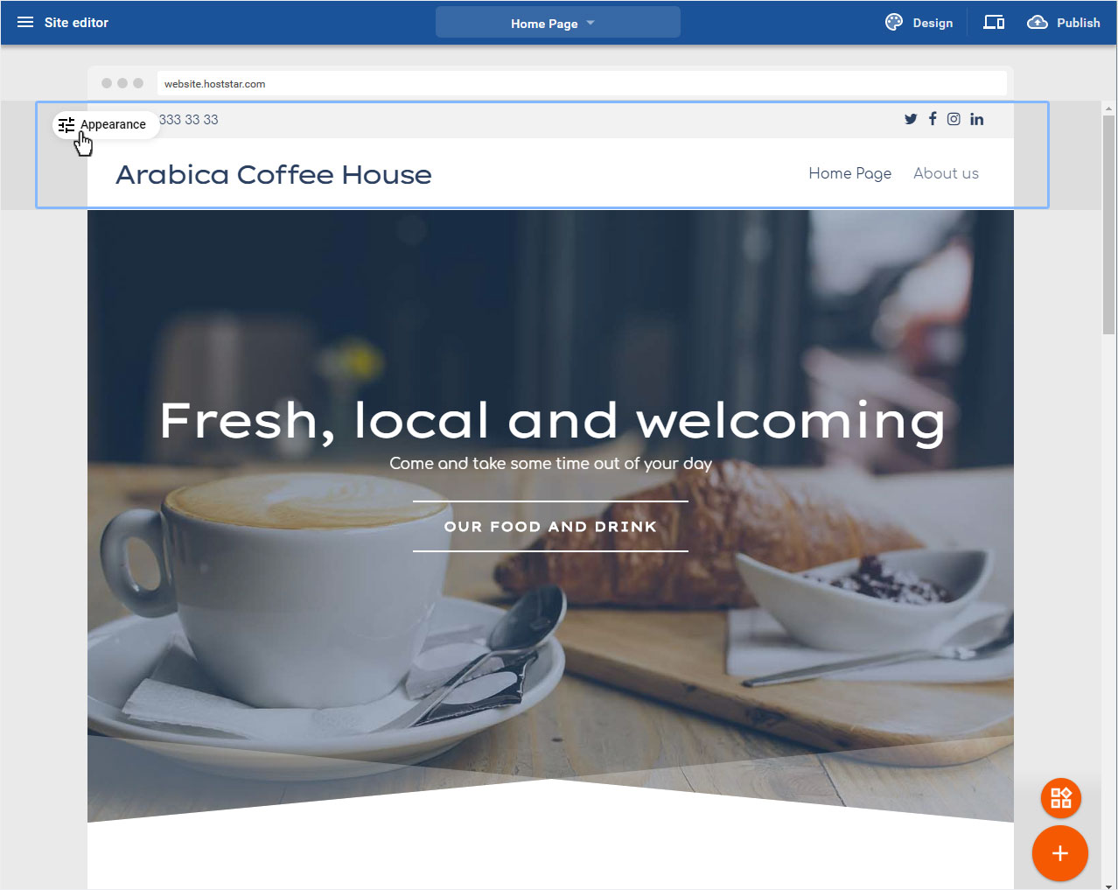
Task: Click the orange plus add button
Action: [x=1060, y=853]
